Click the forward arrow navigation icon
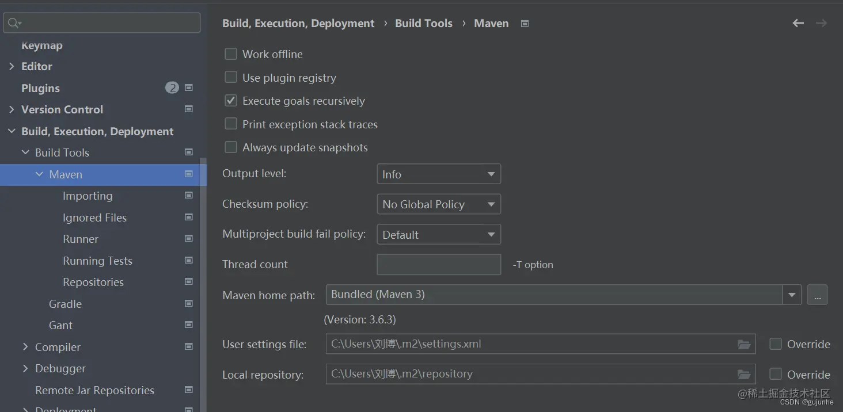 click(x=822, y=23)
